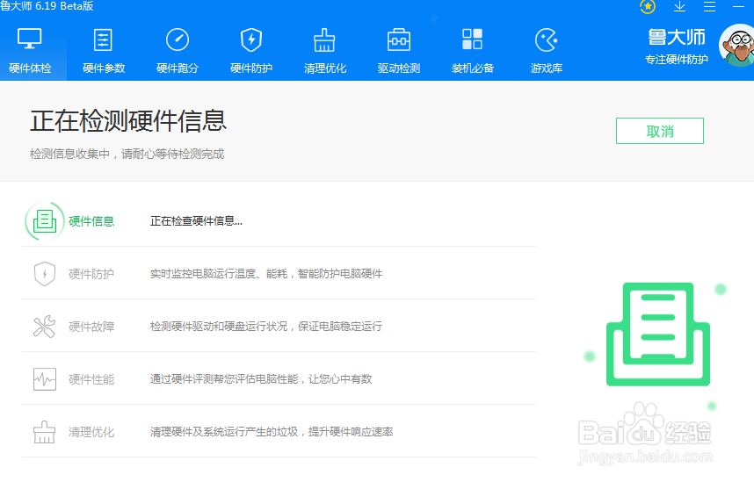Click the 鲁大师 monkey avatar
Screen dimensions: 754x482
(x=736, y=45)
